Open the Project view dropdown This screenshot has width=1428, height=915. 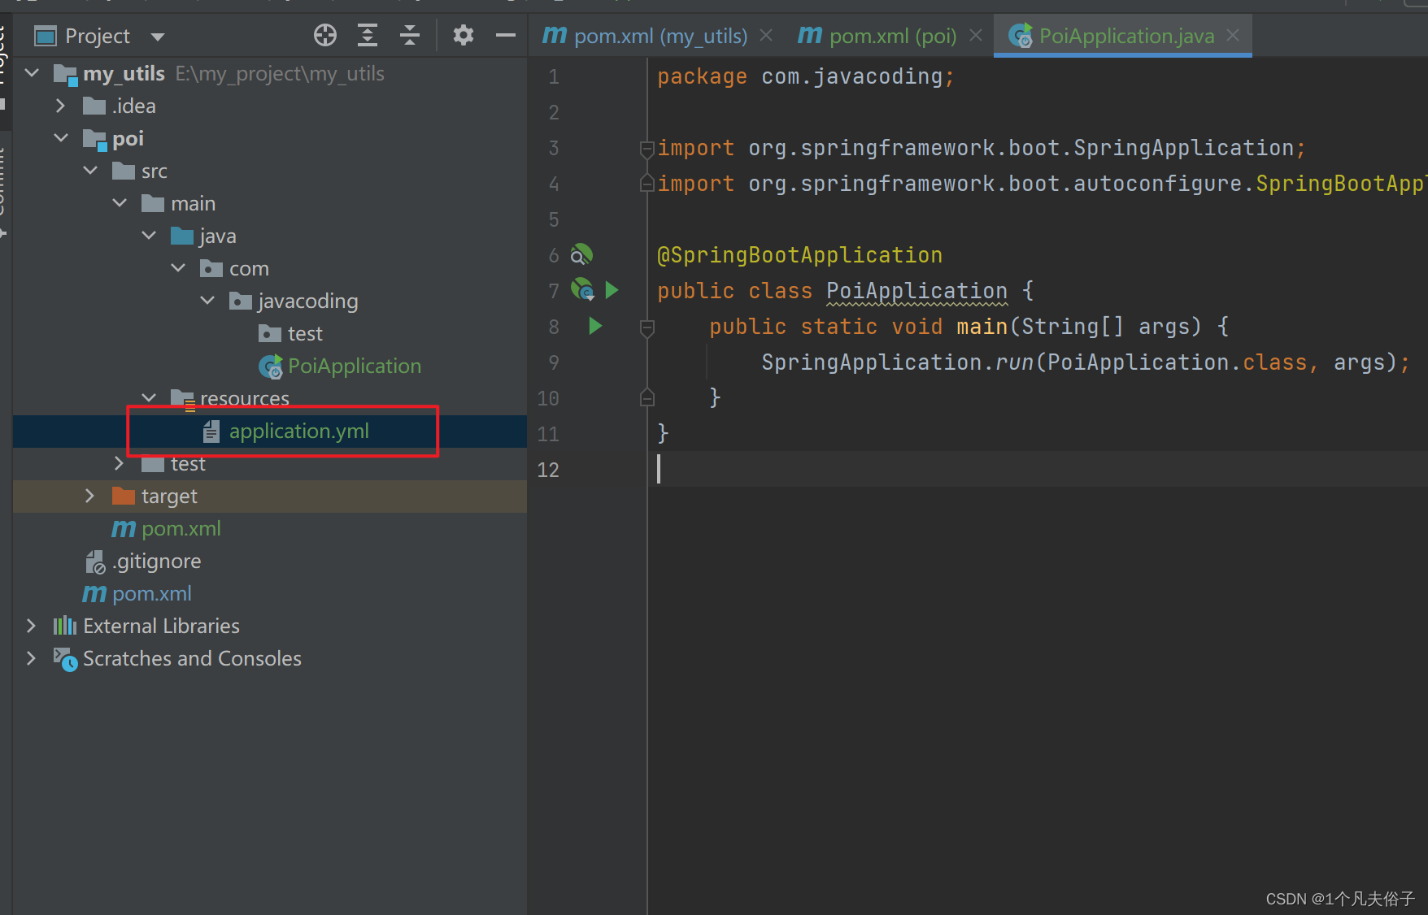pyautogui.click(x=158, y=37)
